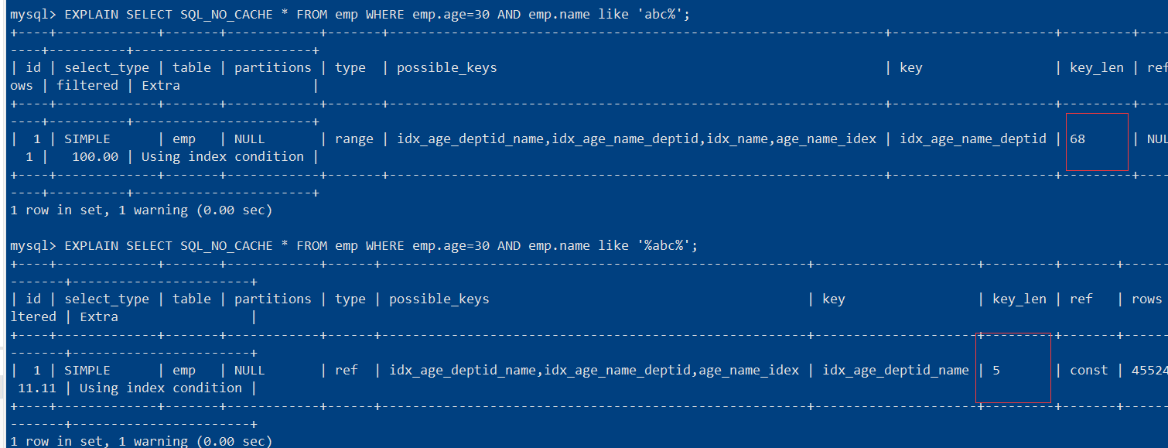Click the filtered value 11.11

tap(37, 388)
